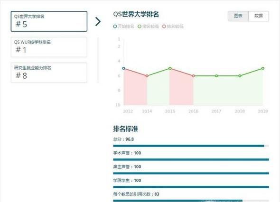This screenshot has height=202, width=280.
Task: Click the 2015 data point on chart
Action: point(170,68)
